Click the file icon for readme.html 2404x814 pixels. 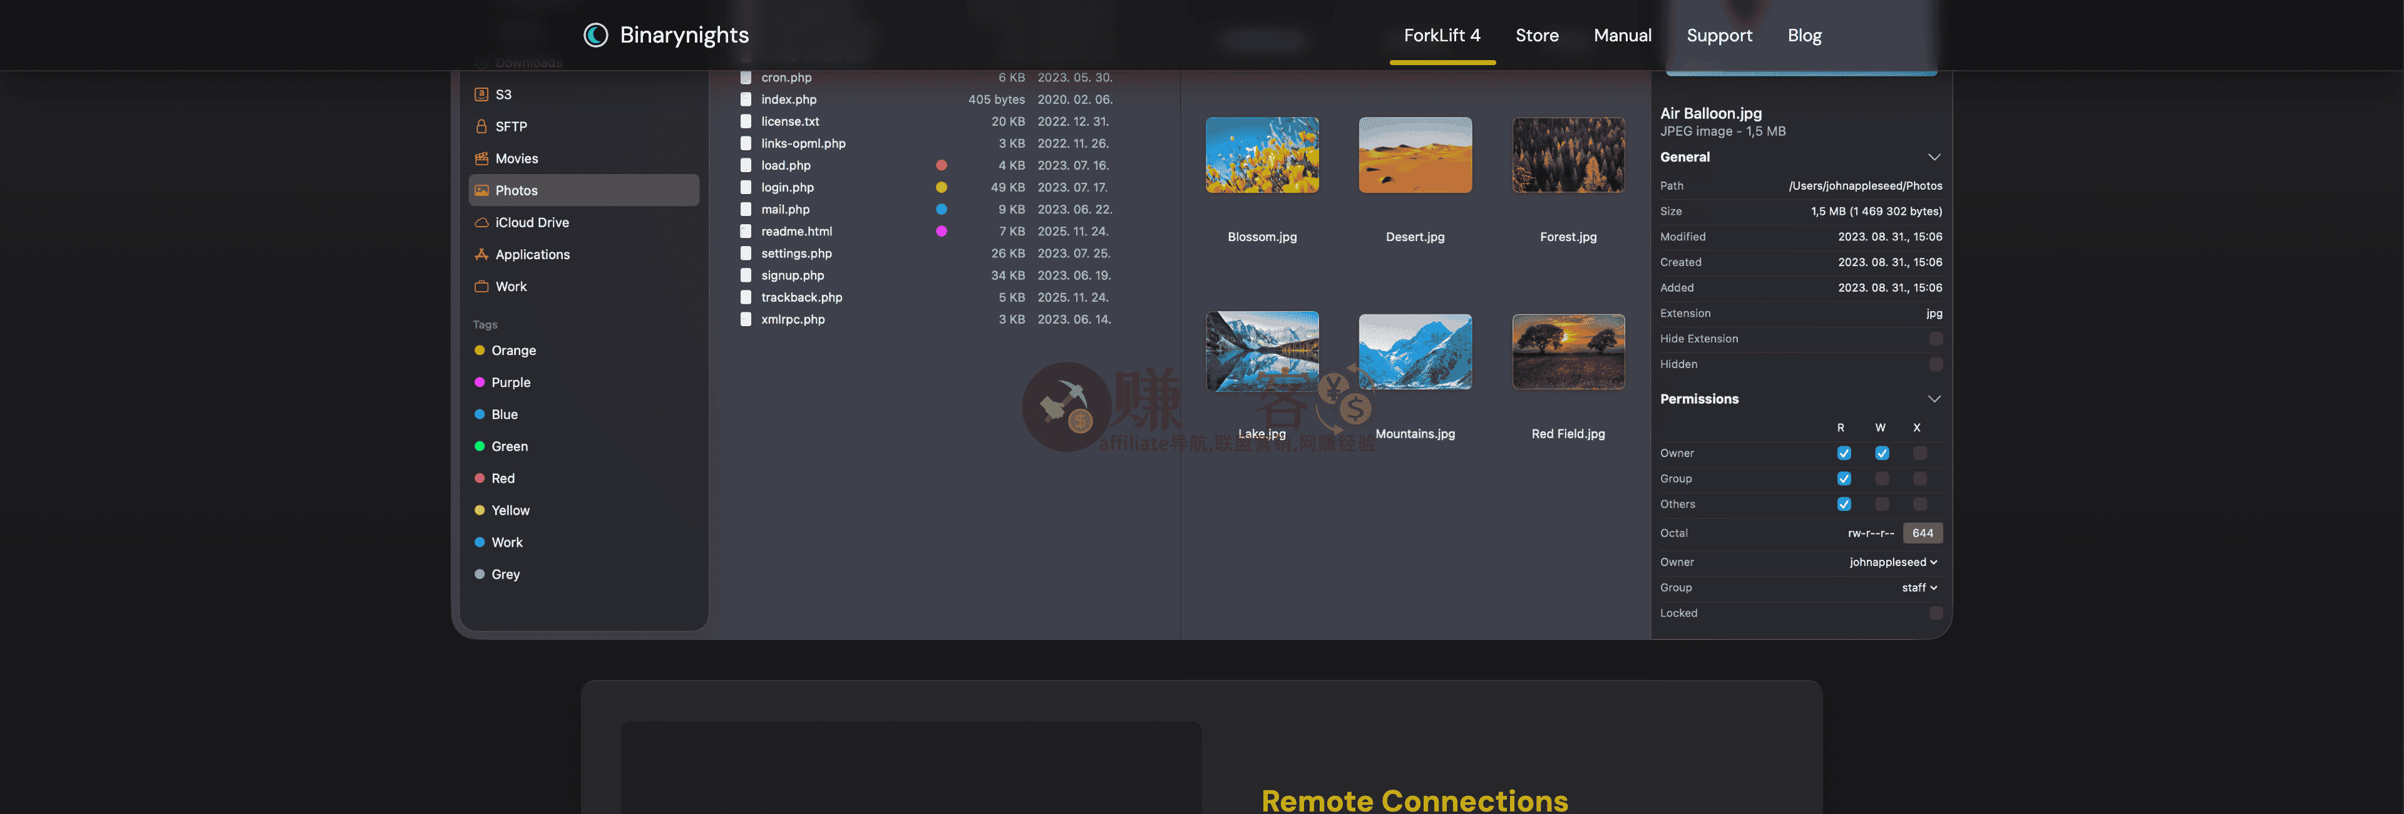746,232
